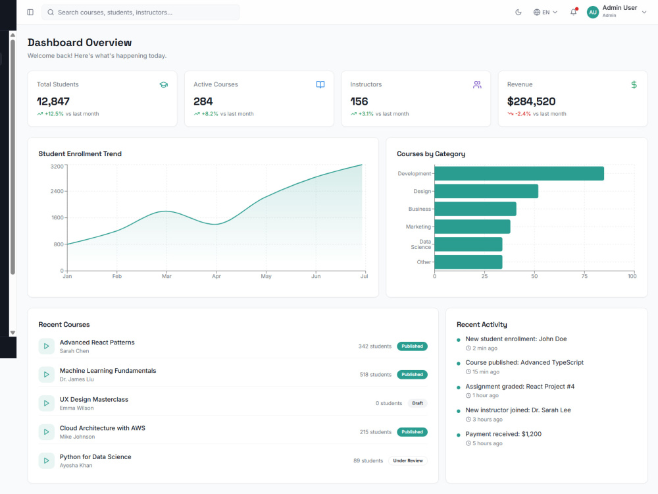
Task: Click play icon for UX Design Masterclass
Action: click(47, 403)
